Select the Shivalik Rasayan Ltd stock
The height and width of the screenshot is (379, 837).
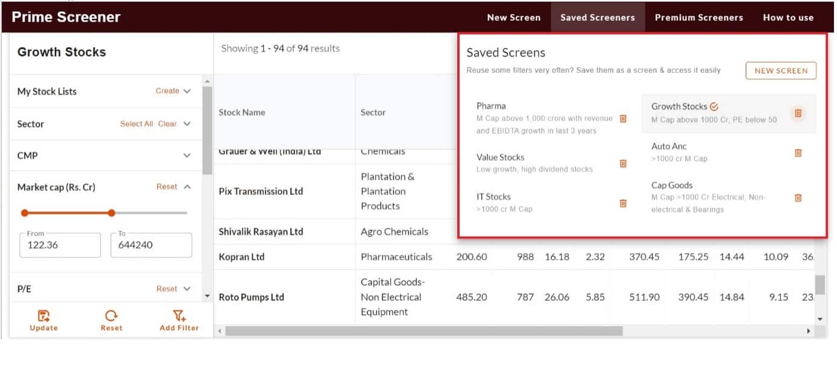coord(261,232)
